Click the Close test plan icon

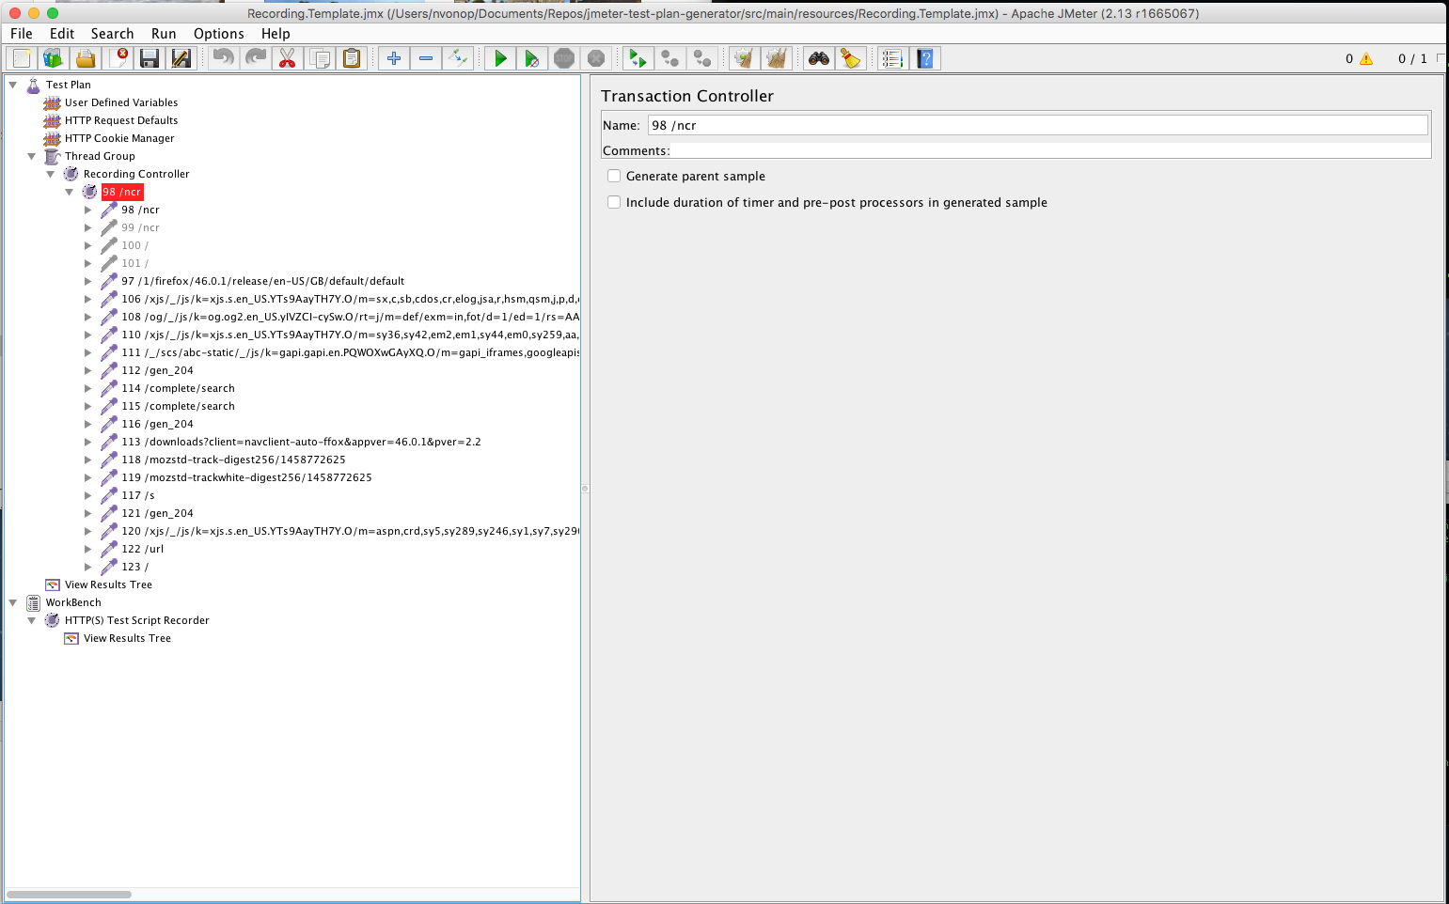118,58
